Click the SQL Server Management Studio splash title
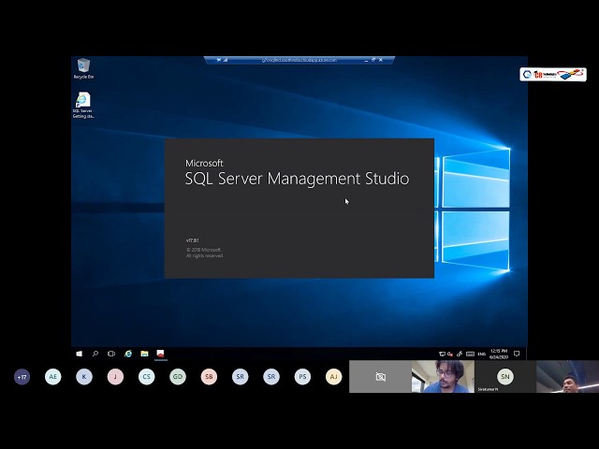The height and width of the screenshot is (449, 599). pyautogui.click(x=297, y=179)
